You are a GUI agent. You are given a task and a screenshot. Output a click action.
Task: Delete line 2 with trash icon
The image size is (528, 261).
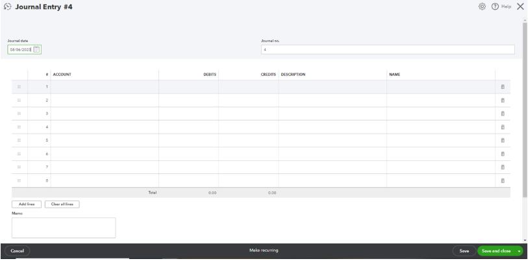503,101
